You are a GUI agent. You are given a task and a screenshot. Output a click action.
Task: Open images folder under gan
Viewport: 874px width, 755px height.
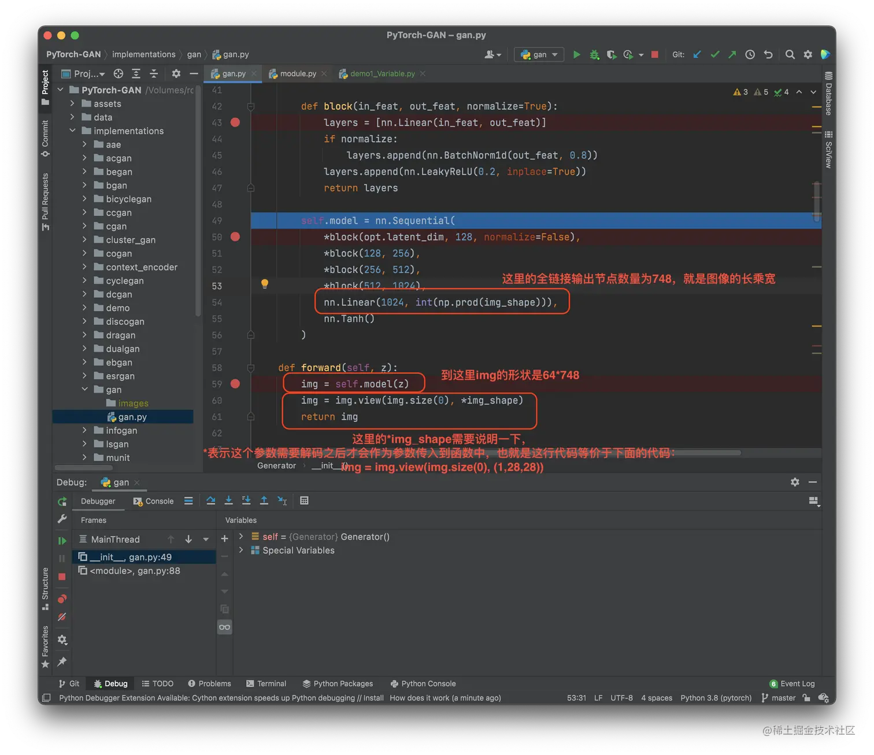[127, 403]
